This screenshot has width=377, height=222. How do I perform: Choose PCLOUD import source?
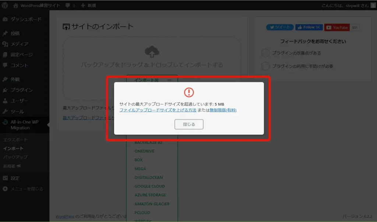(142, 212)
